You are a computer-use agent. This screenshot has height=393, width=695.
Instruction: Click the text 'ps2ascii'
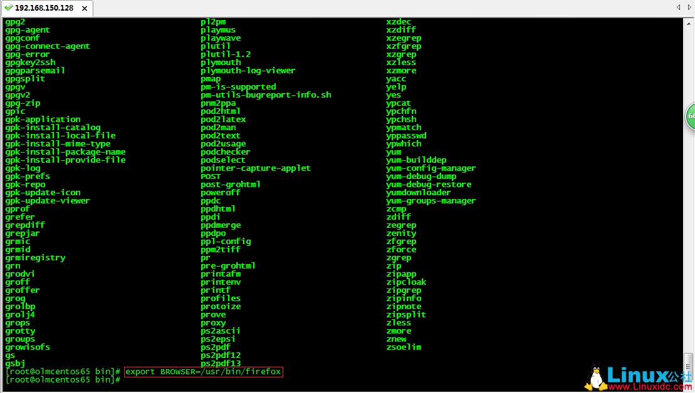click(221, 330)
